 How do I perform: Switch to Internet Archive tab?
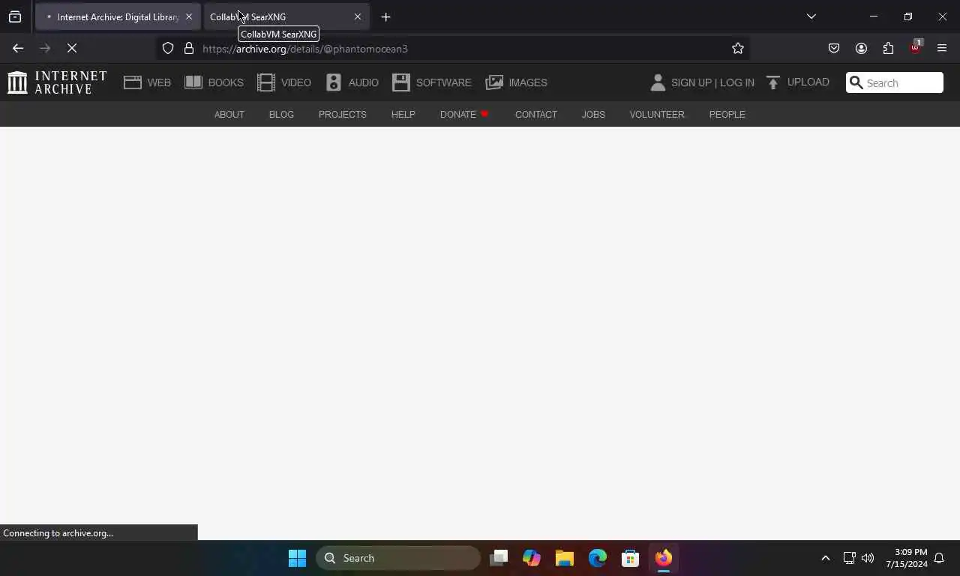tap(118, 16)
